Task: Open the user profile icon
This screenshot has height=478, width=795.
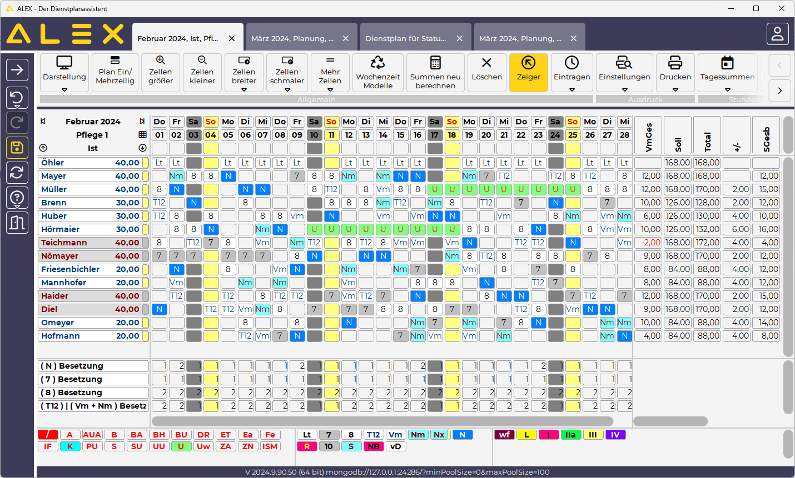Action: click(x=777, y=34)
